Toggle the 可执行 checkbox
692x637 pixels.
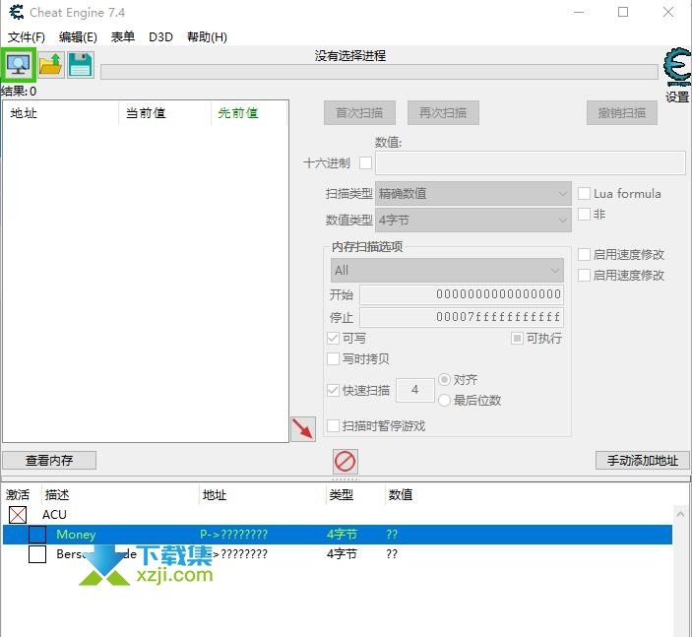point(517,339)
